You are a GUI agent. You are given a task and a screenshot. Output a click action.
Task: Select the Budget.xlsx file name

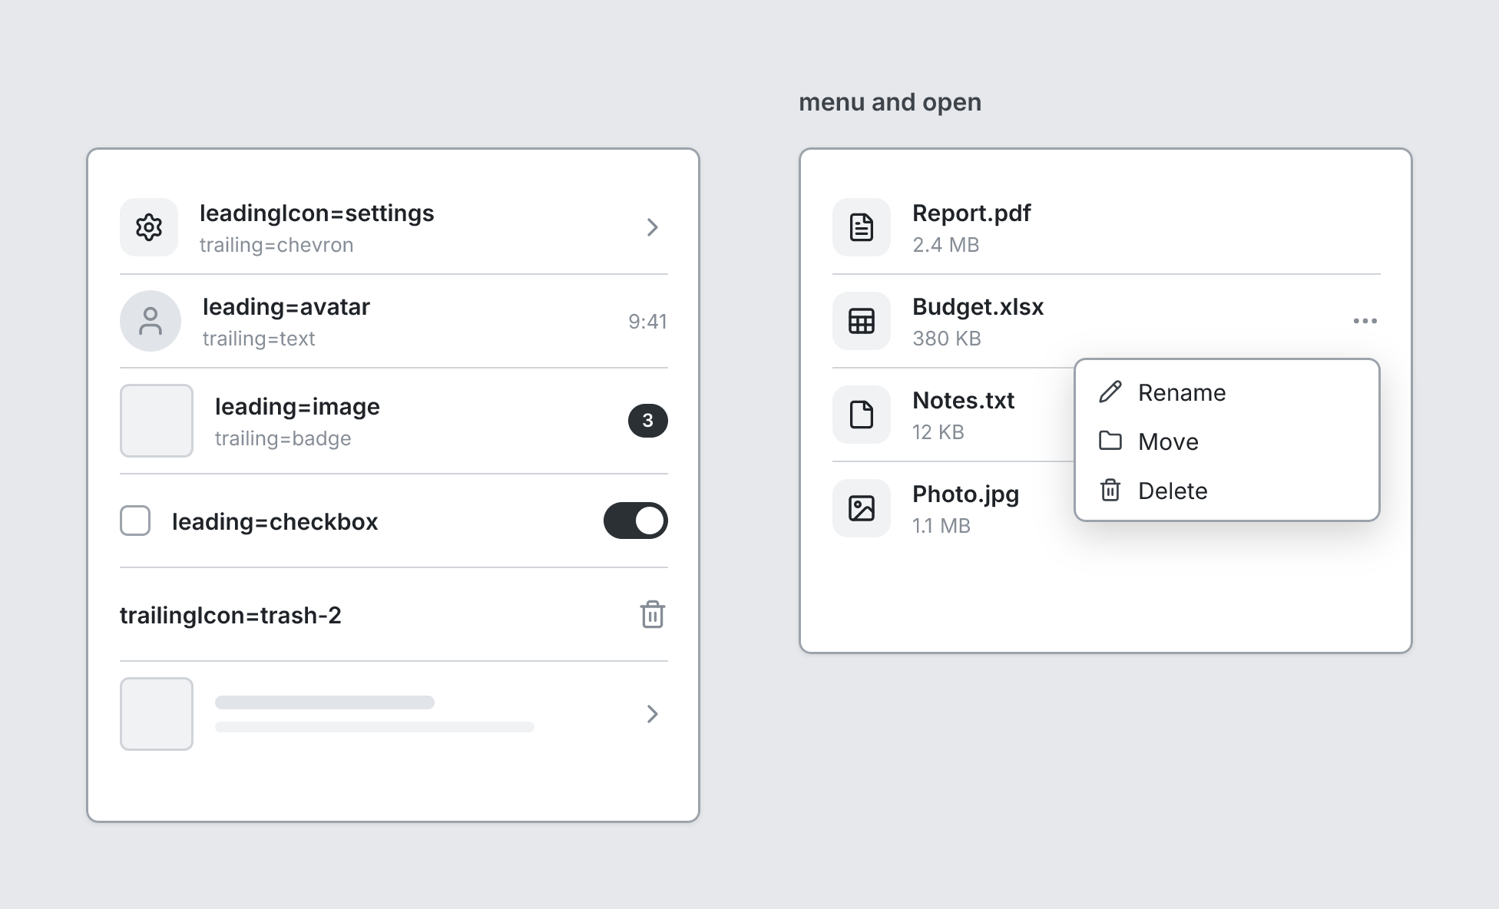coord(978,307)
